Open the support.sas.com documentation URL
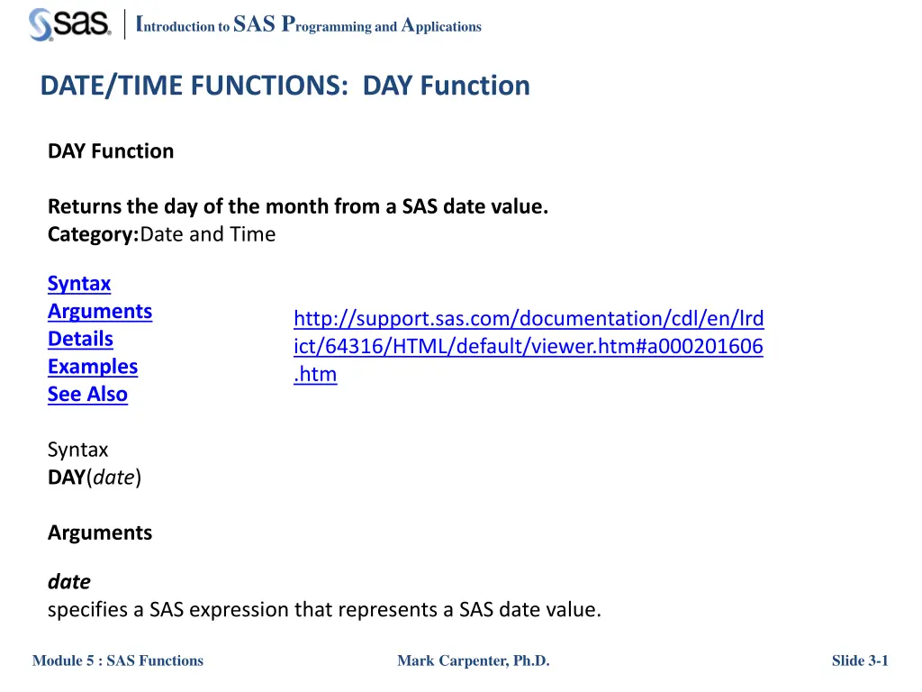Viewport: 922px width, 692px height. (529, 346)
